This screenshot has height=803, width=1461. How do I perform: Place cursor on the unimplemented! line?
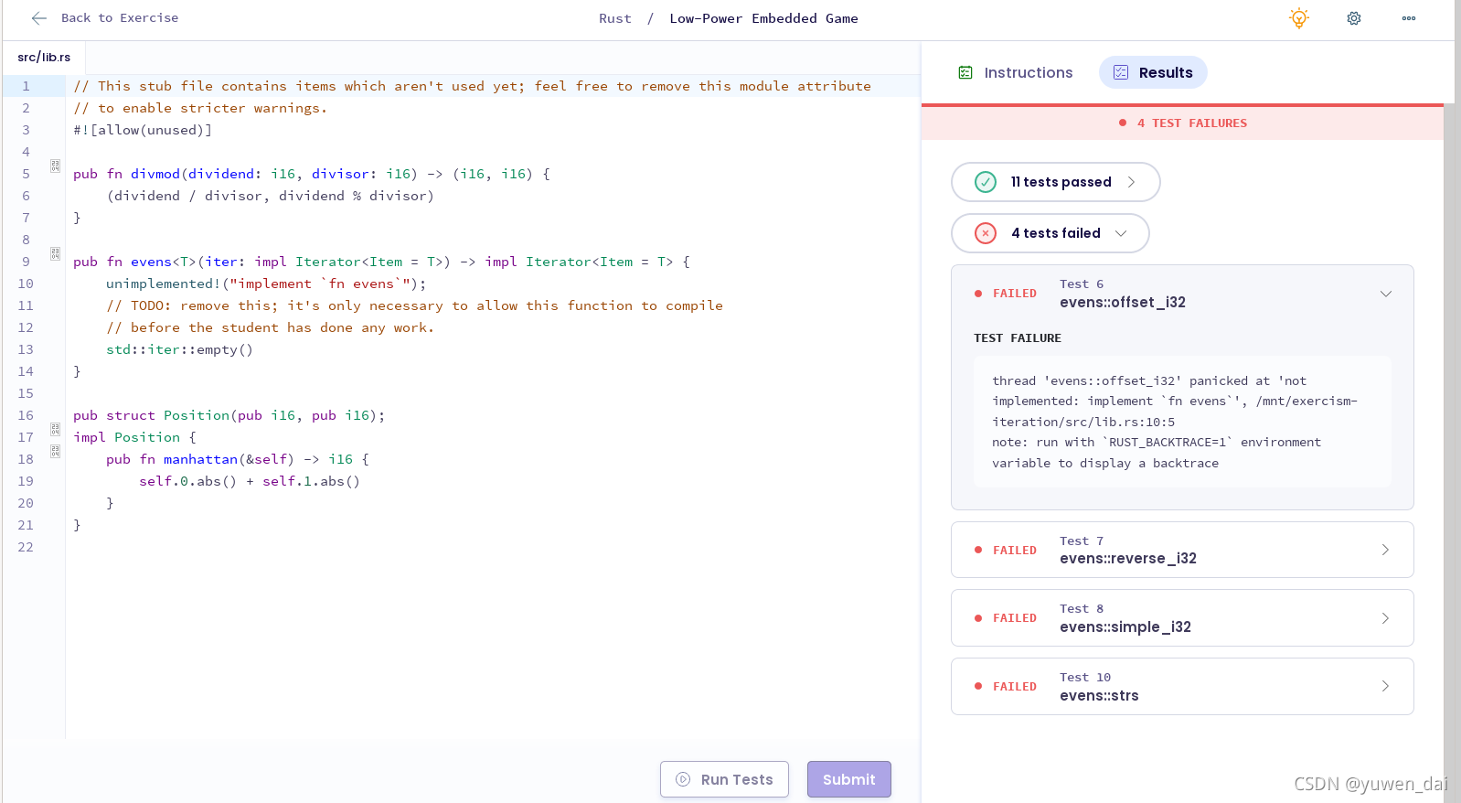(266, 284)
